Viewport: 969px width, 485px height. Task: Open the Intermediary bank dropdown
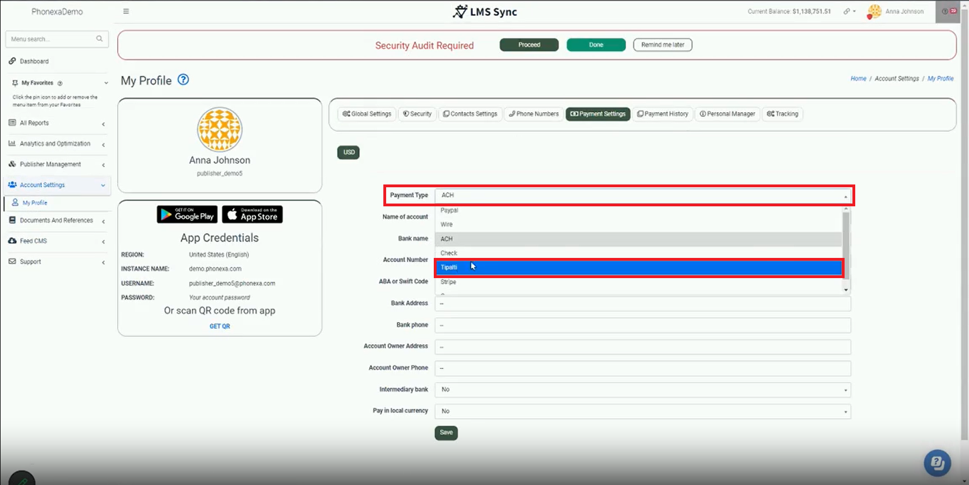coord(642,390)
